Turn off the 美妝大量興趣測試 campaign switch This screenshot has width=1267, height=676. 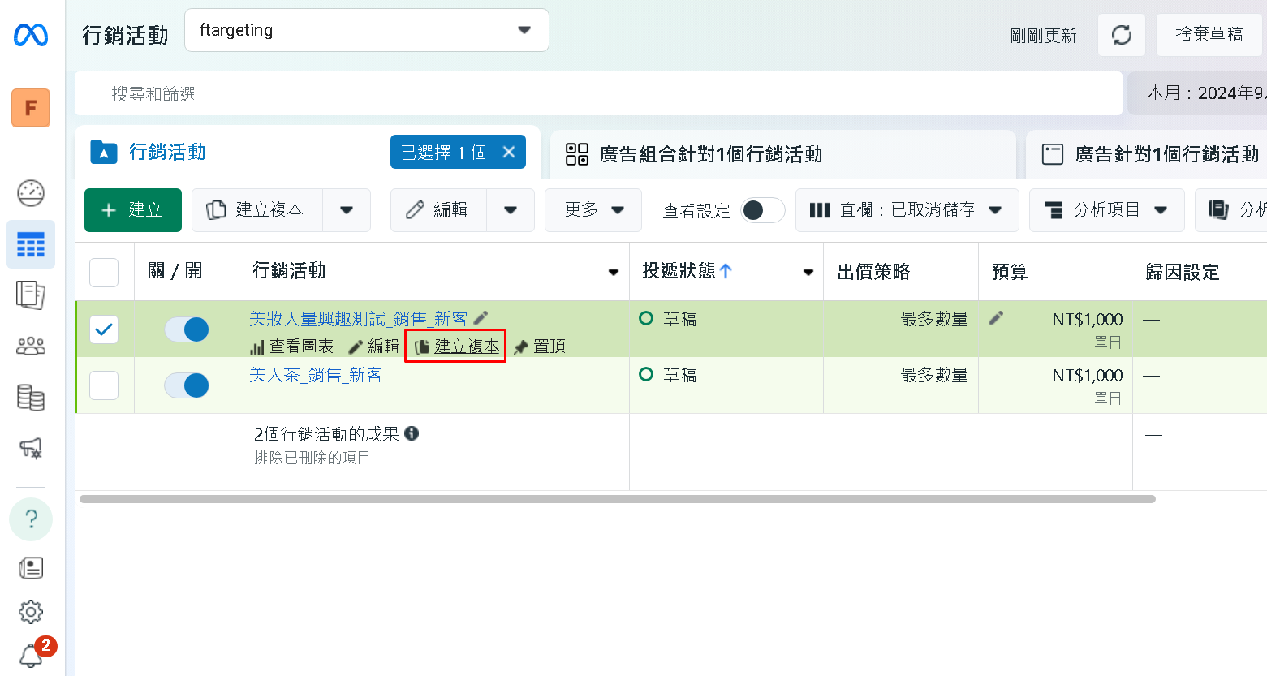coord(187,329)
